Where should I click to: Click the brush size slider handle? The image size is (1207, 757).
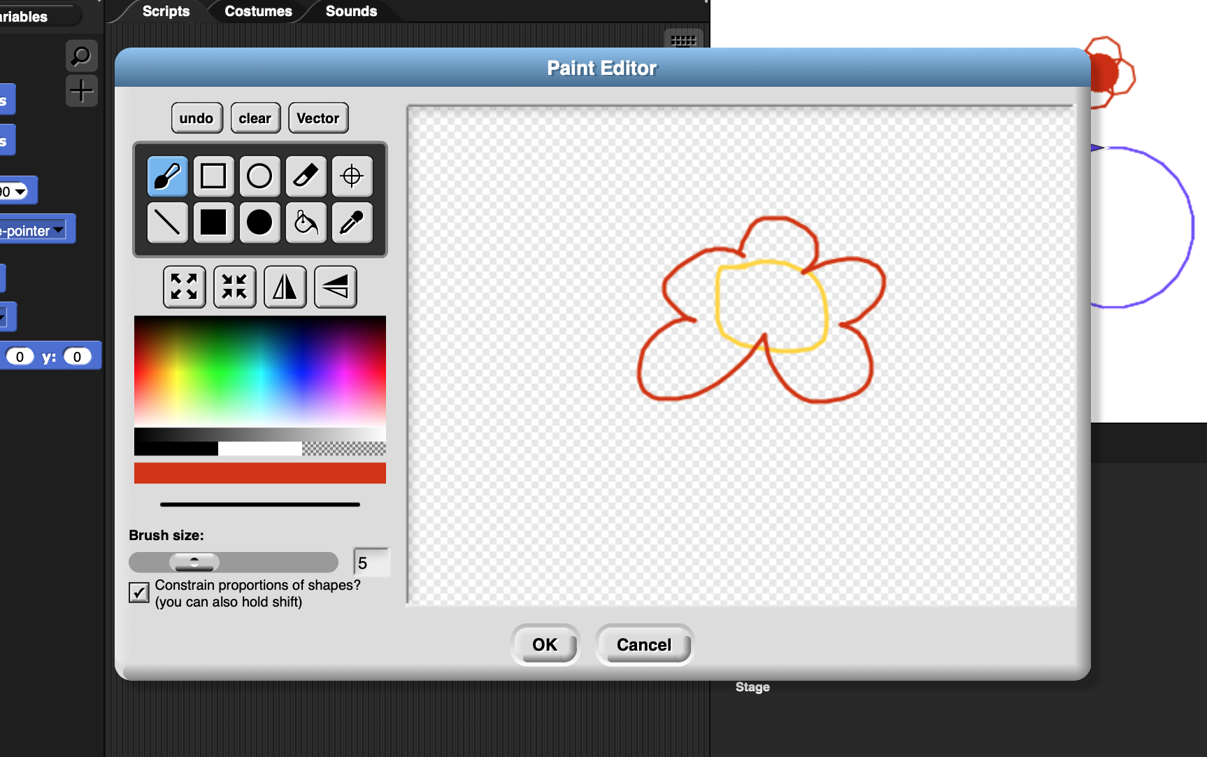194,563
